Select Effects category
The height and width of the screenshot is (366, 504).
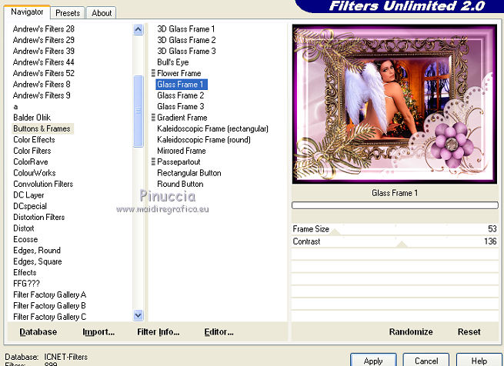tap(25, 272)
